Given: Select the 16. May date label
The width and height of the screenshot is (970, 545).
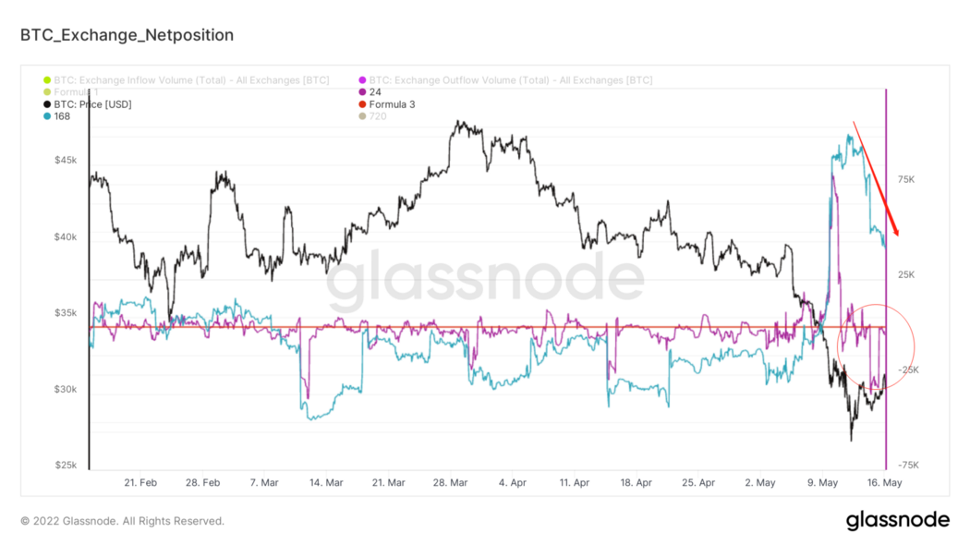Looking at the screenshot, I should pos(885,482).
